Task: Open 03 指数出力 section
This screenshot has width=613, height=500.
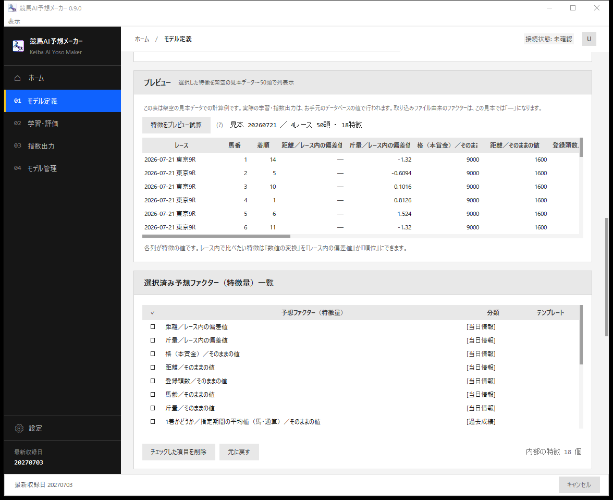Action: point(63,146)
